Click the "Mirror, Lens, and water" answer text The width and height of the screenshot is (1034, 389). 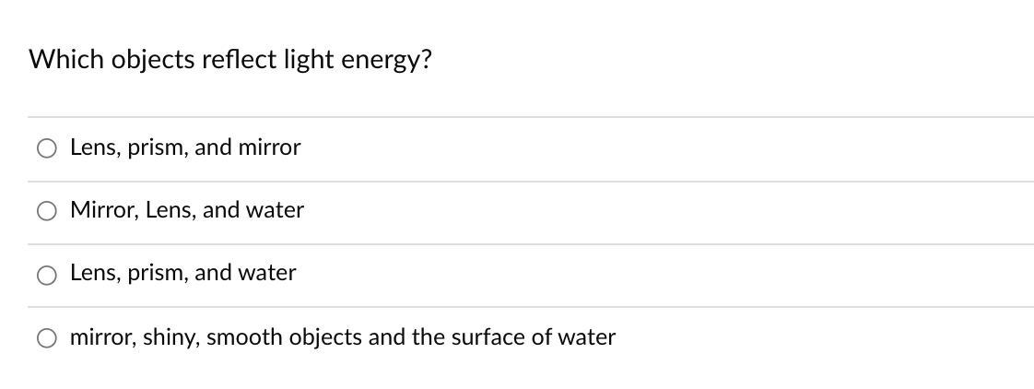pyautogui.click(x=187, y=209)
